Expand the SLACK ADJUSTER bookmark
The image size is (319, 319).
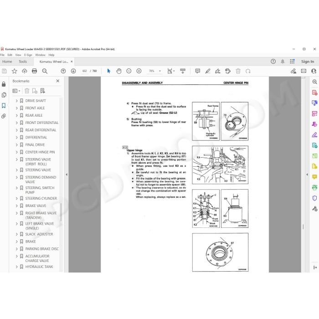click(17, 234)
